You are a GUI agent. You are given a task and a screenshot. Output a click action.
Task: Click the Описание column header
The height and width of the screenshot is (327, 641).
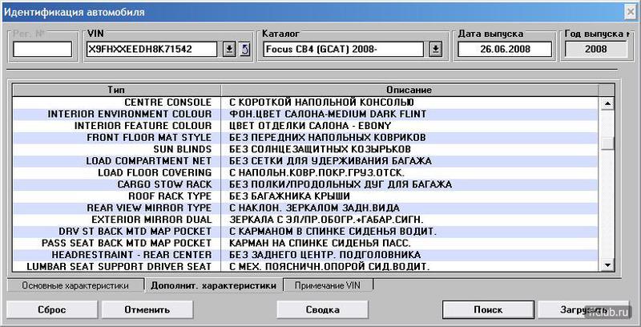(409, 90)
